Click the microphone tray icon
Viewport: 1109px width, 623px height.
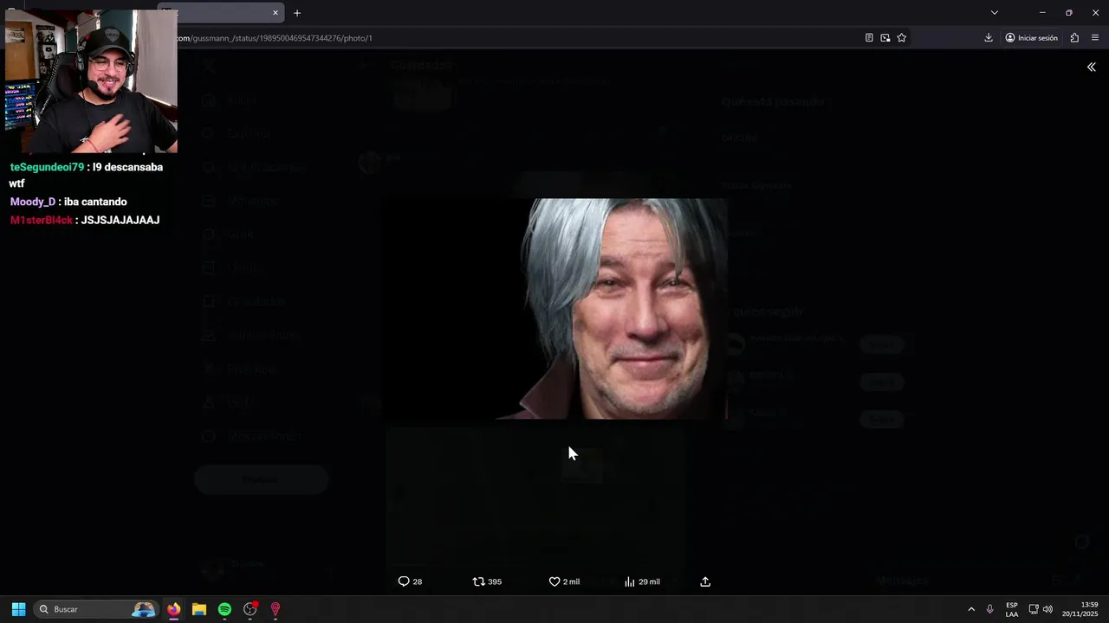coord(990,609)
